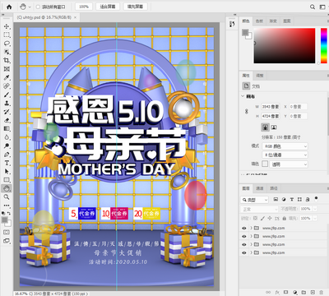Click the fx layer style icon
Screen dimensions: 329x296
click(277, 292)
